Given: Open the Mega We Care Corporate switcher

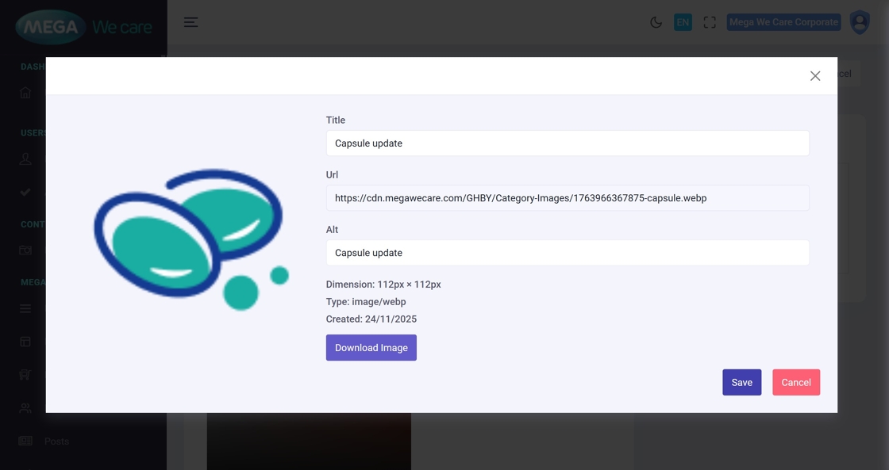Looking at the screenshot, I should point(783,22).
